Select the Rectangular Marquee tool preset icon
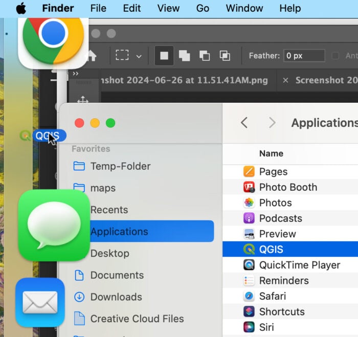The image size is (358, 337). 122,55
